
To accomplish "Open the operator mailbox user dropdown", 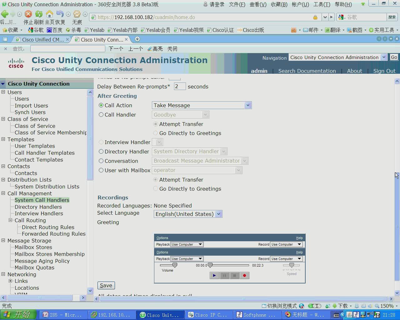I will [197, 170].
